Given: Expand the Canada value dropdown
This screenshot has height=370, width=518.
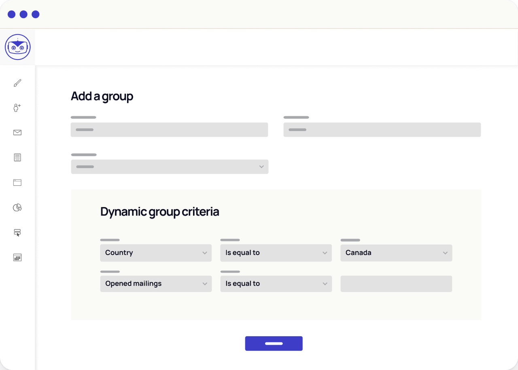Looking at the screenshot, I should [x=396, y=253].
